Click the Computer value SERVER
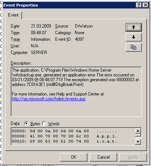 [x=39, y=53]
